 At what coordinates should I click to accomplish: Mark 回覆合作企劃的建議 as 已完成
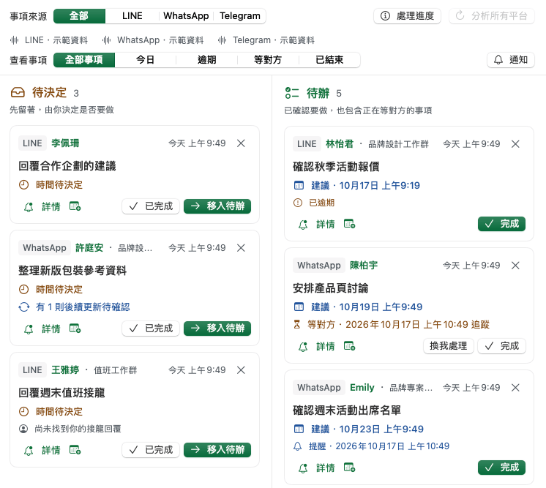[151, 206]
